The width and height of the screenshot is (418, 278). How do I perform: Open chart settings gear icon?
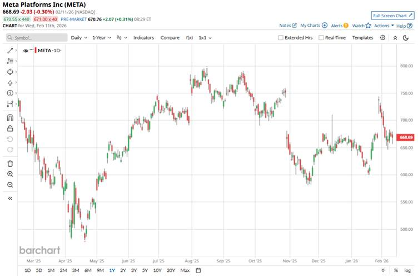pyautogui.click(x=382, y=37)
